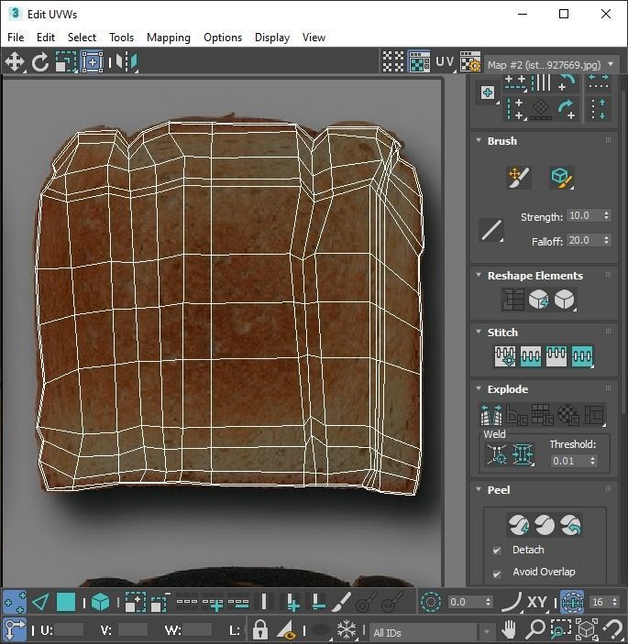Viewport: 628px width, 644px height.
Task: Open the All IDs dropdown
Action: [x=433, y=632]
